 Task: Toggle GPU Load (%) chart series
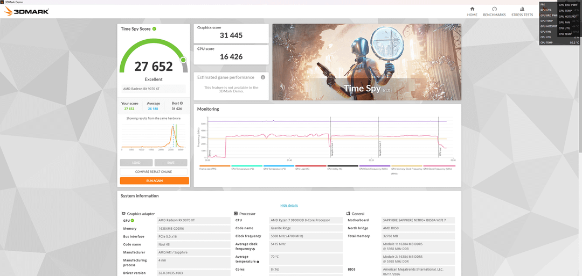[310, 168]
